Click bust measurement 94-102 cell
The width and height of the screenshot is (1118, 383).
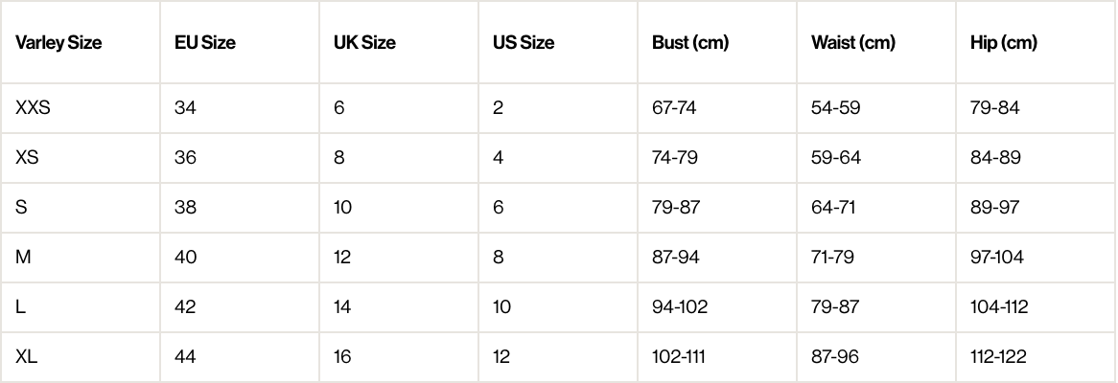(x=680, y=307)
